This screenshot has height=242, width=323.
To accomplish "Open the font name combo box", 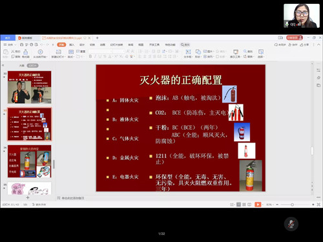I will pyautogui.click(x=100, y=51).
